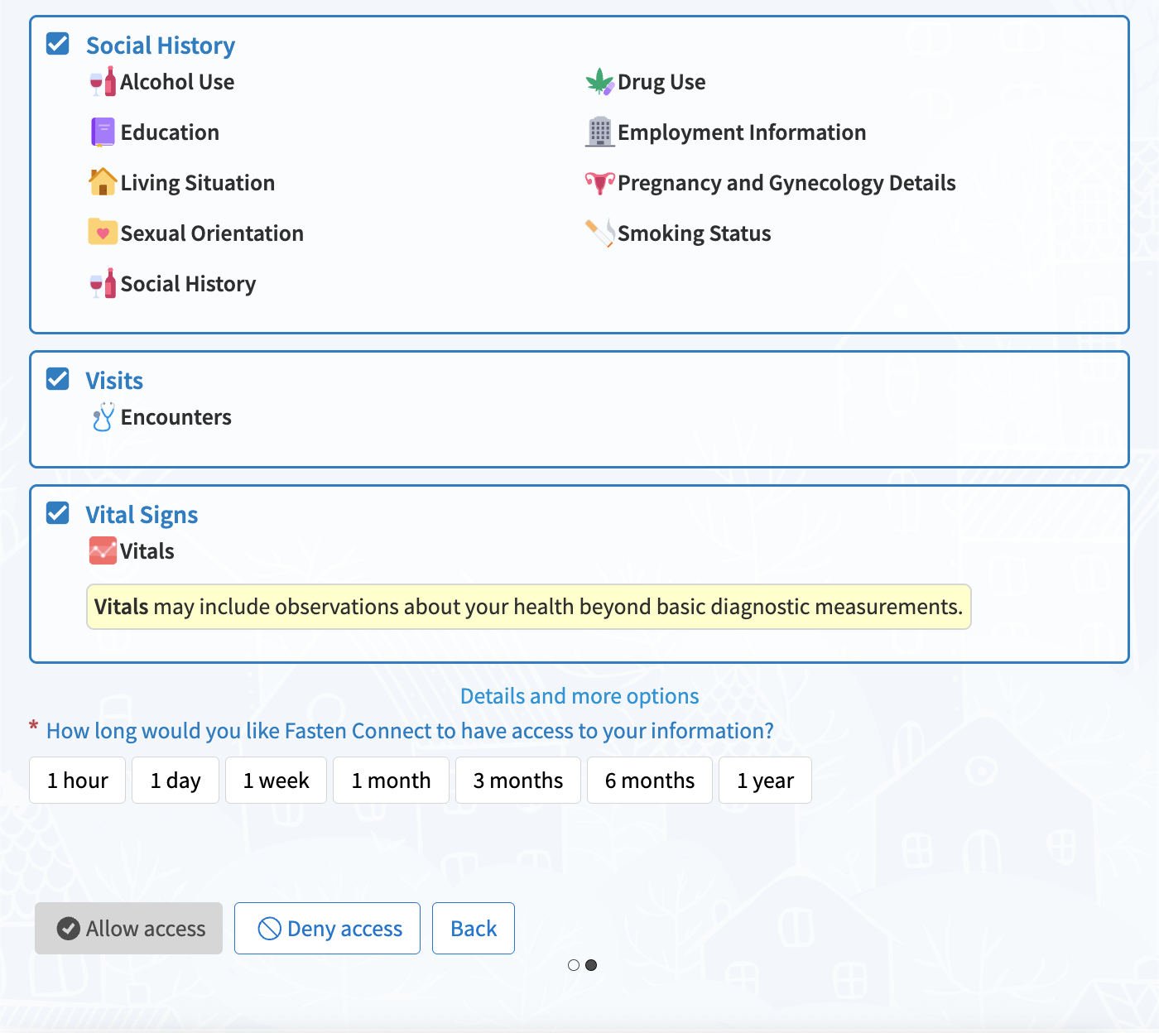Click the Sexual Orientation label
Viewport: 1159px width, 1033px height.
[x=212, y=233]
